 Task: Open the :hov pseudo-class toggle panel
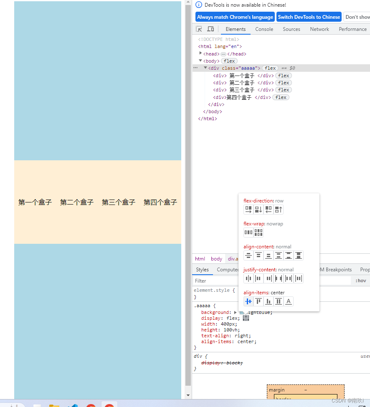(360, 280)
